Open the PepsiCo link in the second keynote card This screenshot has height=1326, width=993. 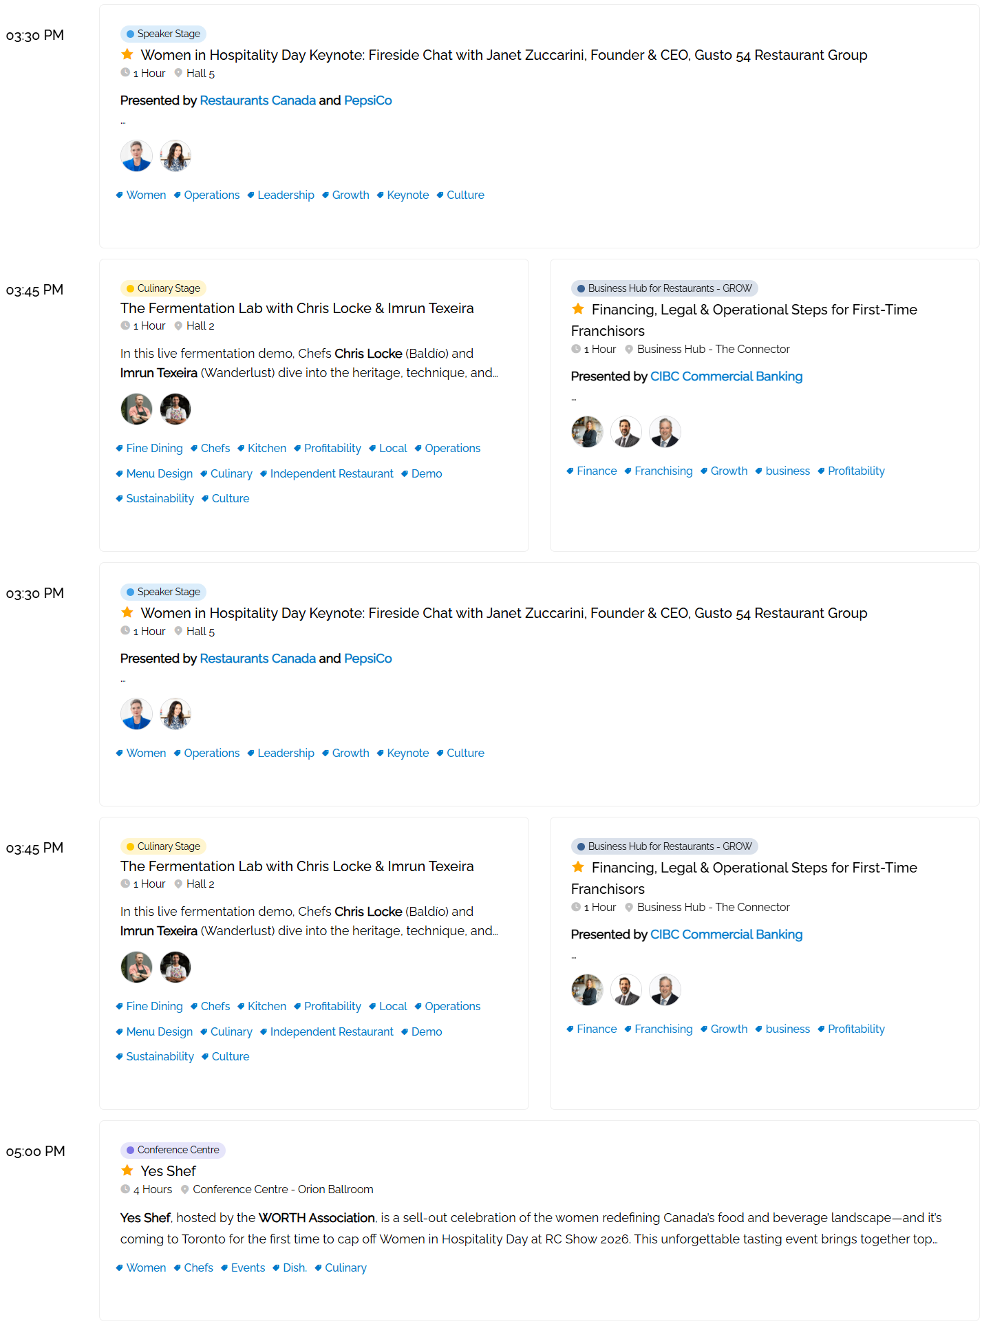[x=367, y=659]
